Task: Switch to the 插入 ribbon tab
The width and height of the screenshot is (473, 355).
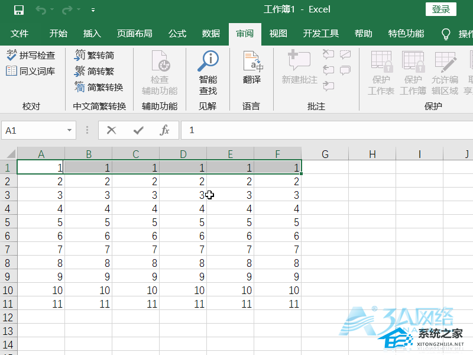Action: point(92,33)
